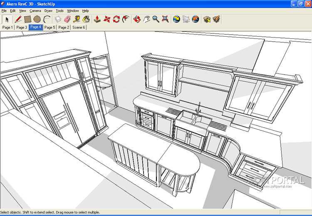Open the Edit menu
This screenshot has height=216, width=312.
[13, 11]
